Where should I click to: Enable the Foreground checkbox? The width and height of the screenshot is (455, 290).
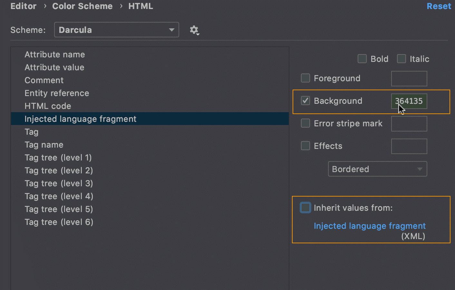[305, 78]
